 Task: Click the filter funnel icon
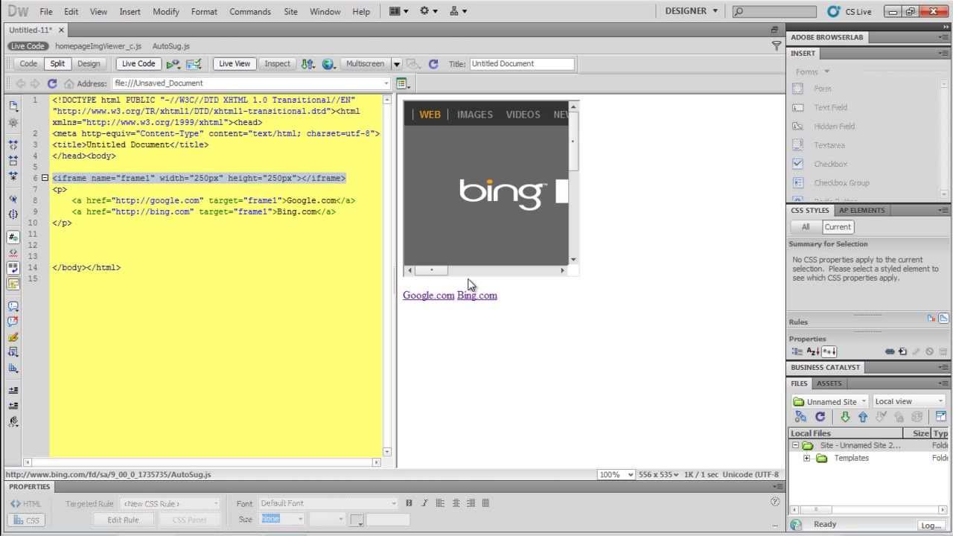pyautogui.click(x=777, y=46)
